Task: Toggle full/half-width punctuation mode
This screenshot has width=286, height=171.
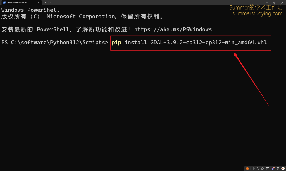Action: click(x=258, y=168)
